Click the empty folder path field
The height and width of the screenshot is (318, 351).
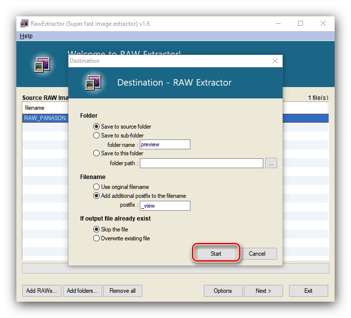click(201, 163)
